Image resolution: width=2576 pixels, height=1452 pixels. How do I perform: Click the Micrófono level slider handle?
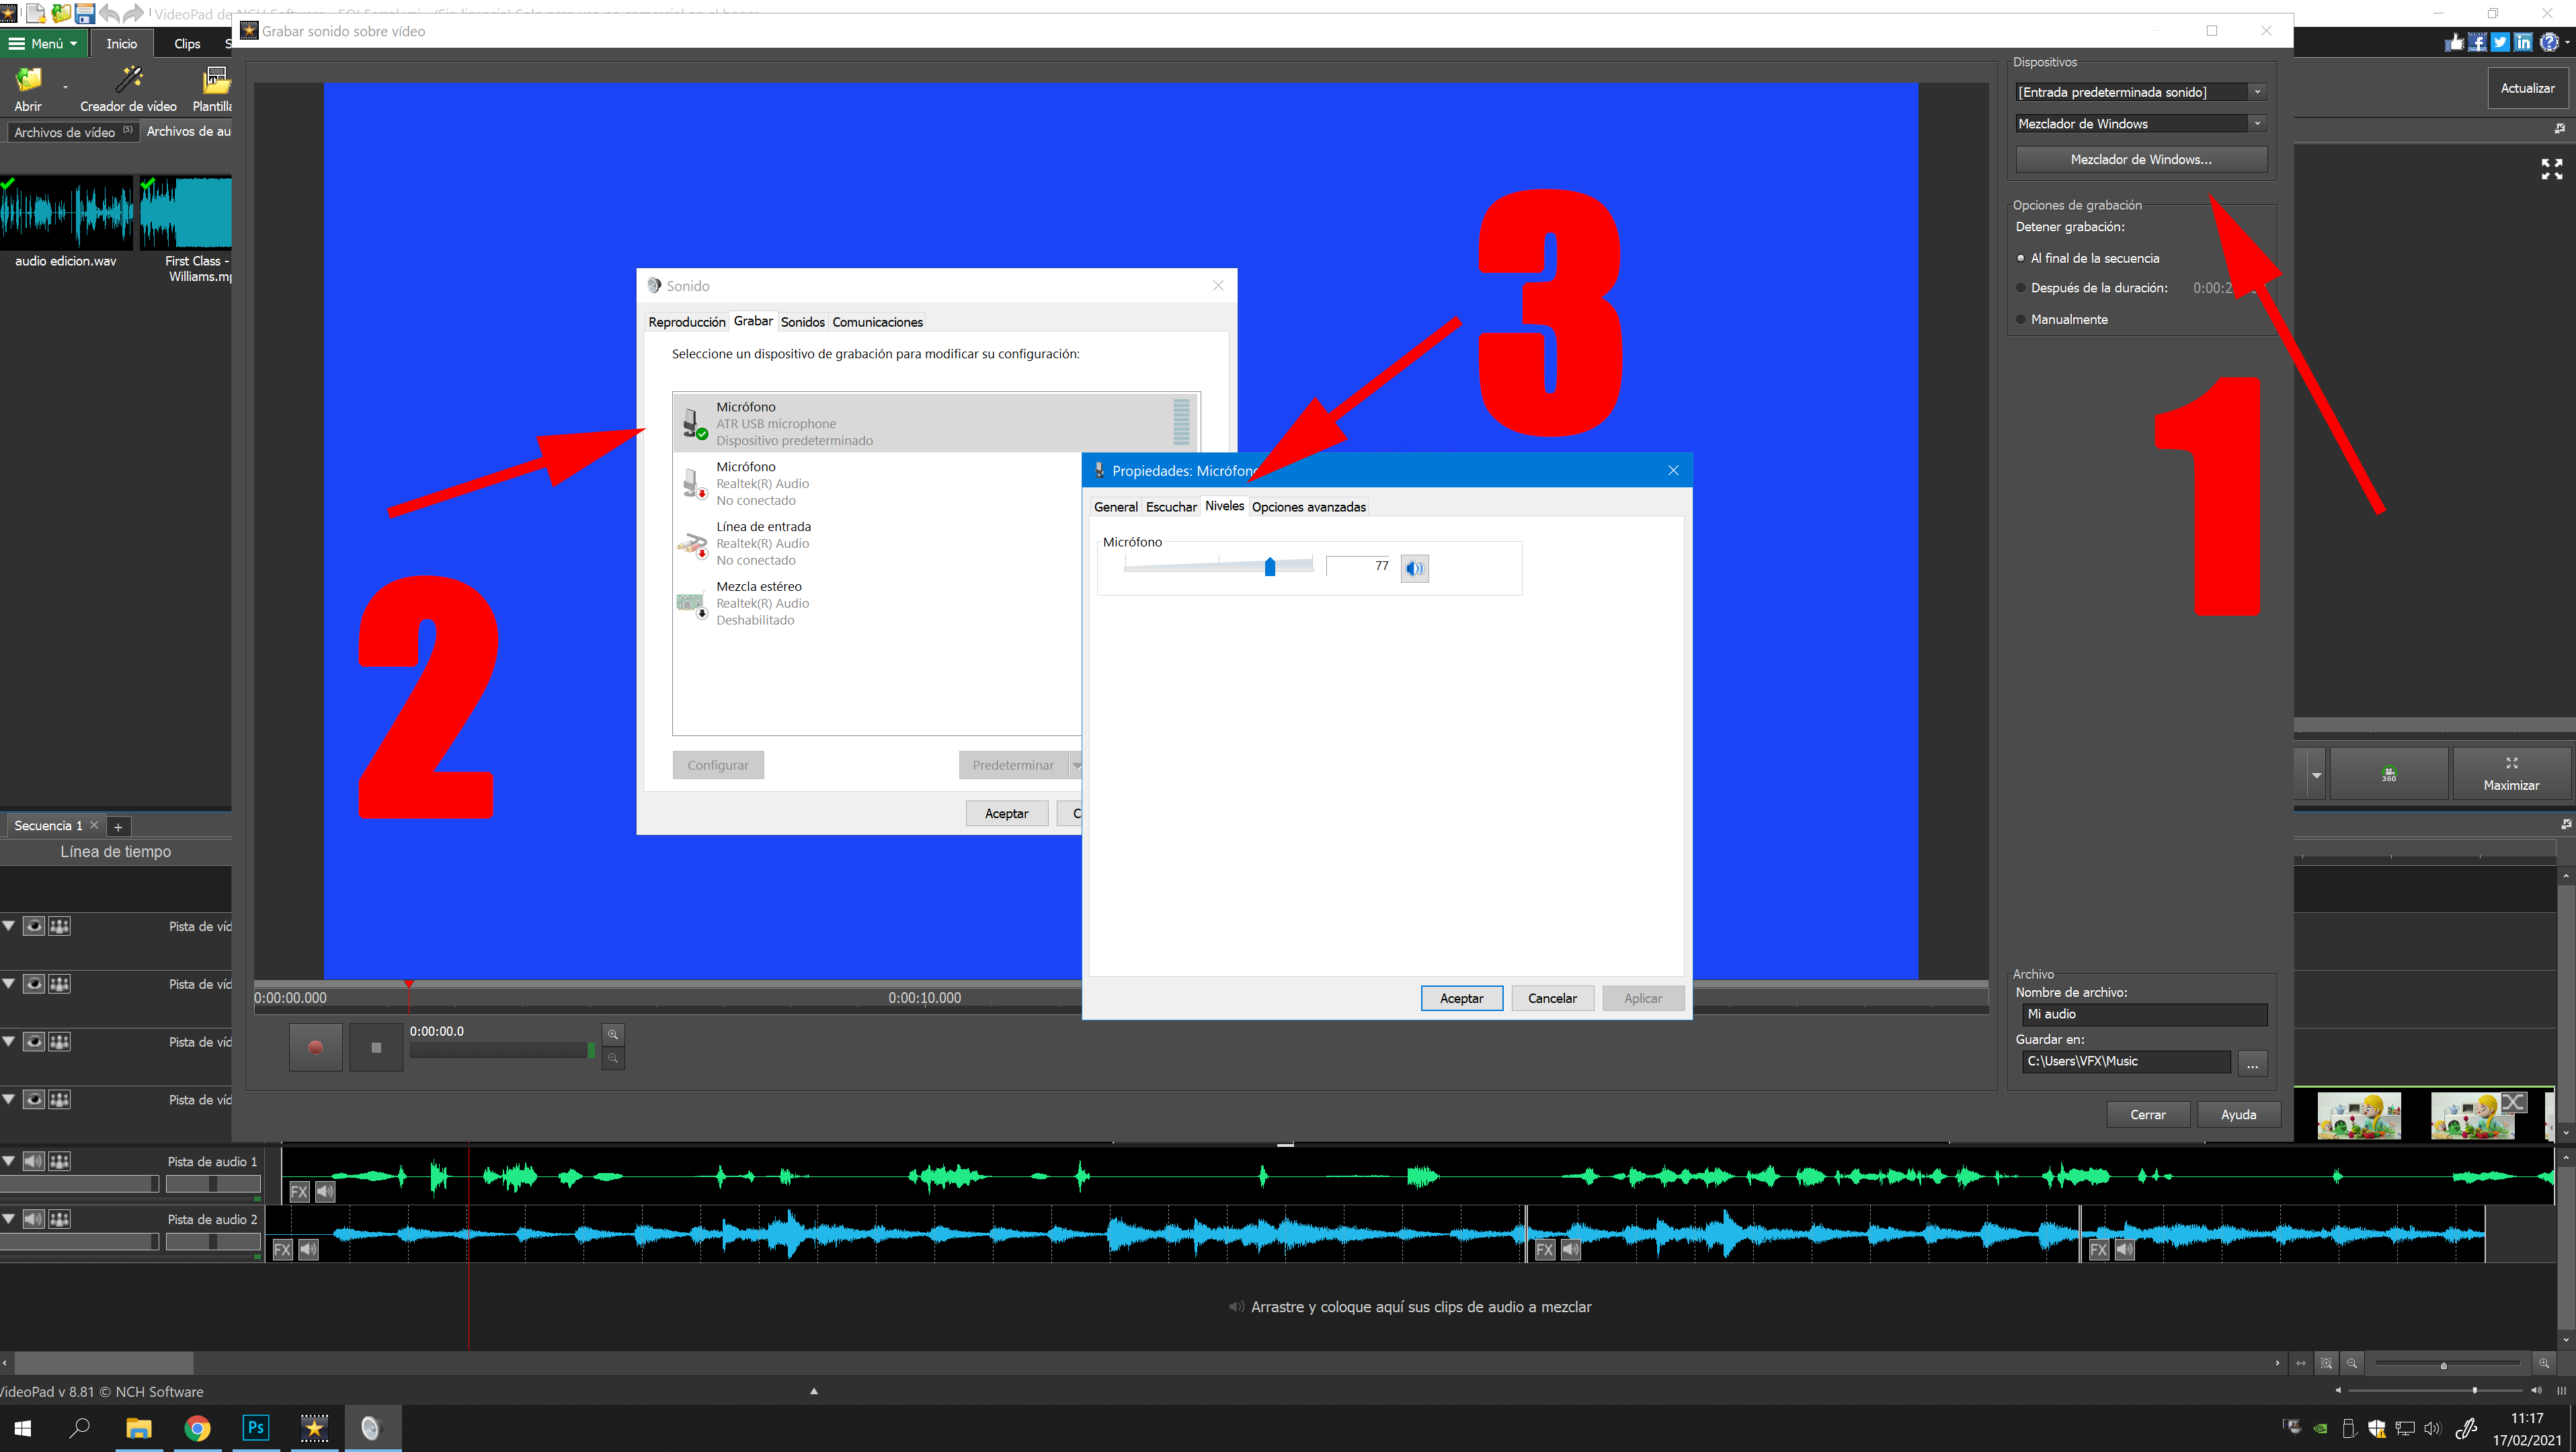pyautogui.click(x=1269, y=567)
